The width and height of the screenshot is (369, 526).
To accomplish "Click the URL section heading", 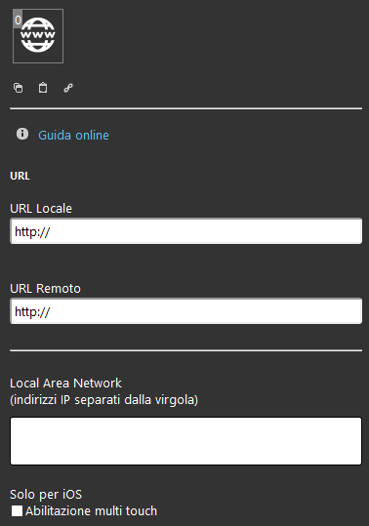I will click(x=20, y=176).
